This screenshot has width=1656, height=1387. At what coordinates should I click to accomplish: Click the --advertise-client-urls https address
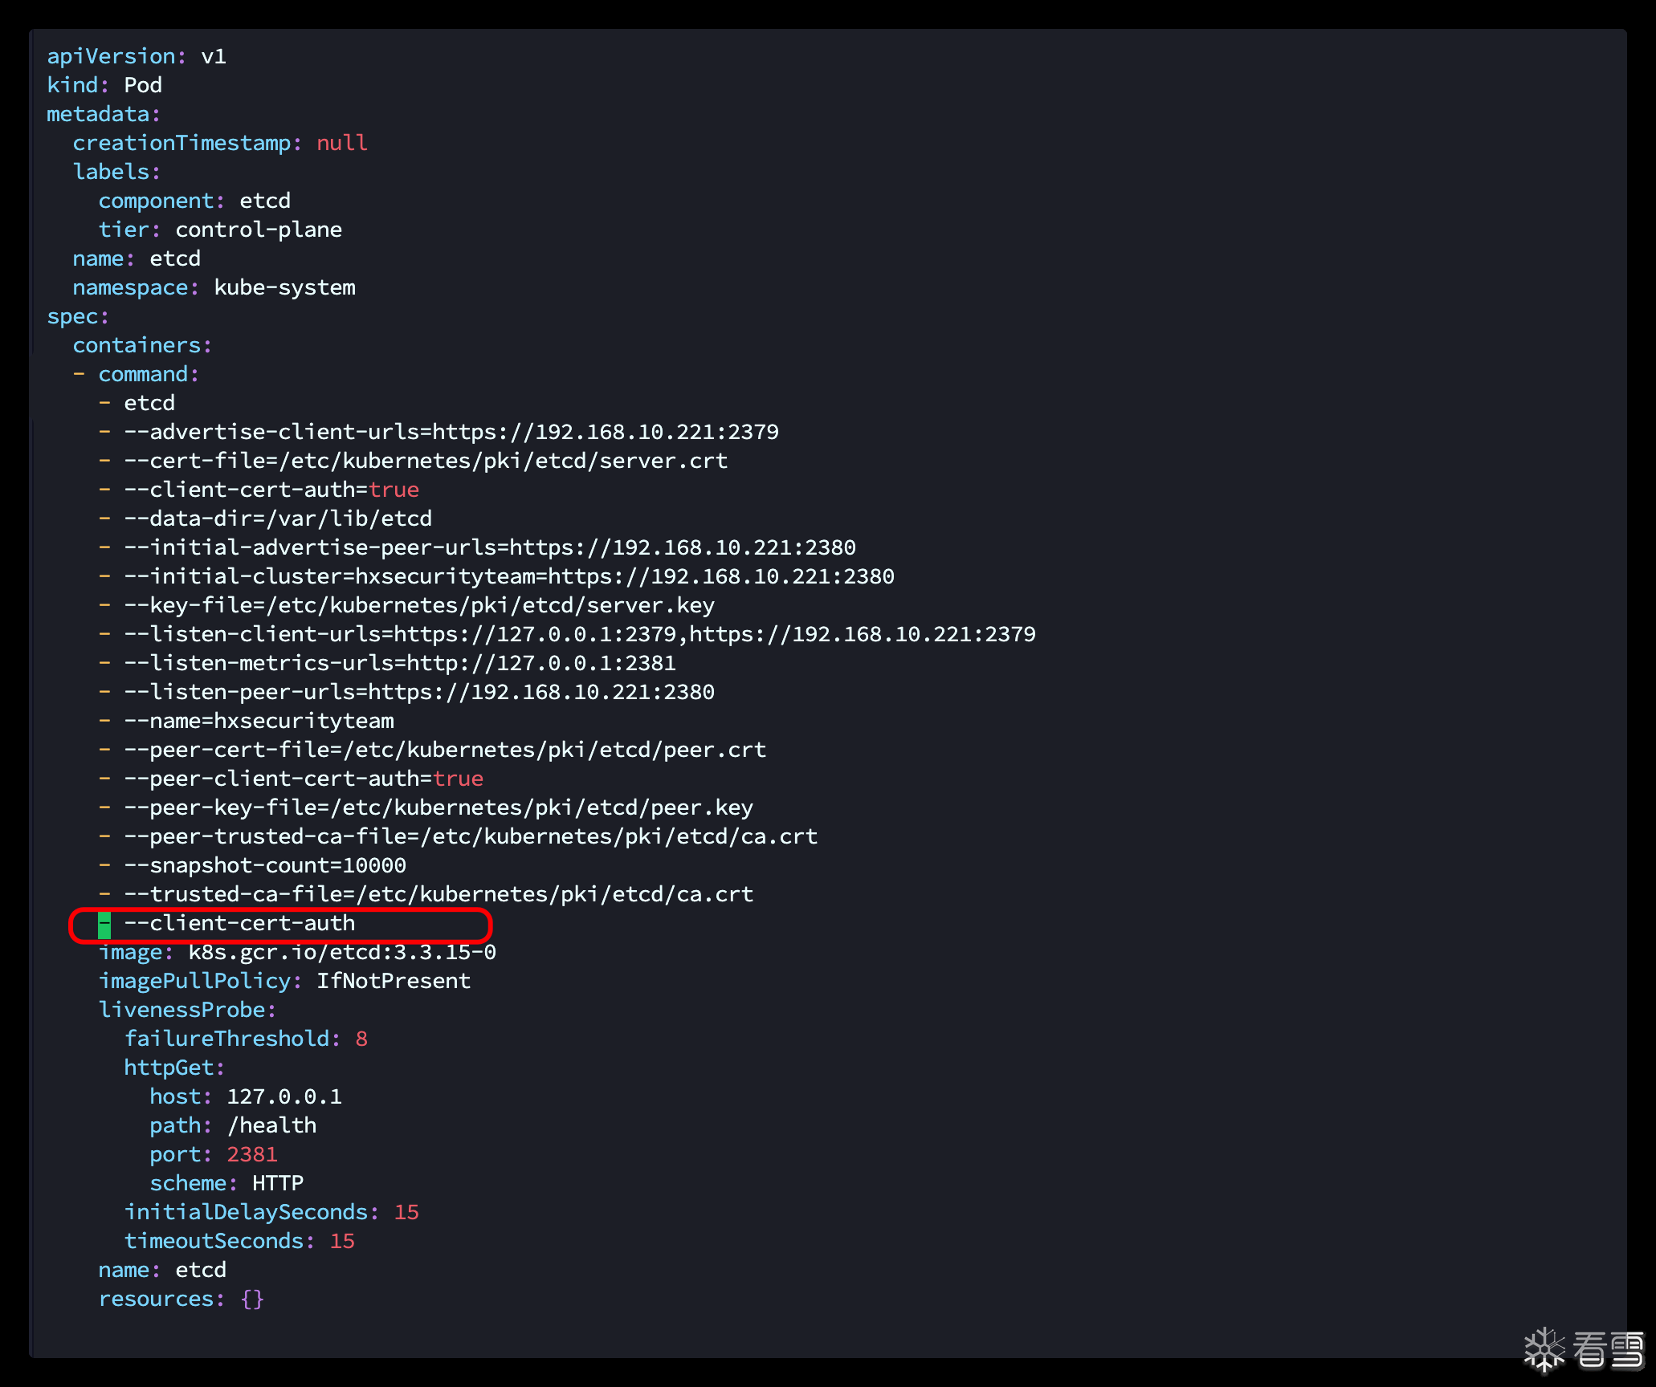click(x=605, y=432)
